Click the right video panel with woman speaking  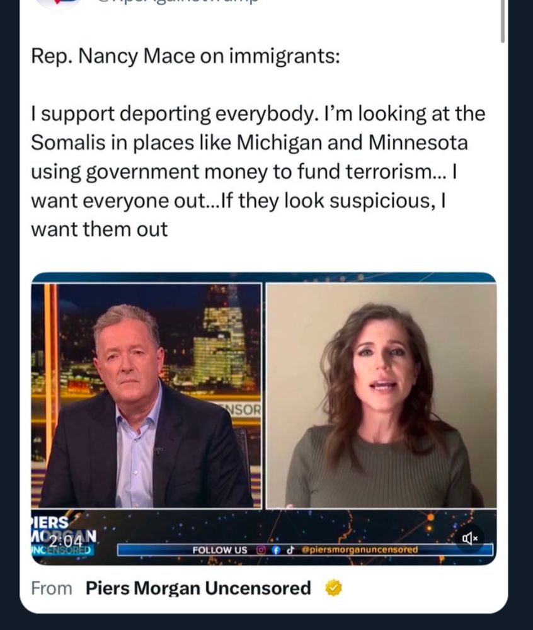[381, 396]
